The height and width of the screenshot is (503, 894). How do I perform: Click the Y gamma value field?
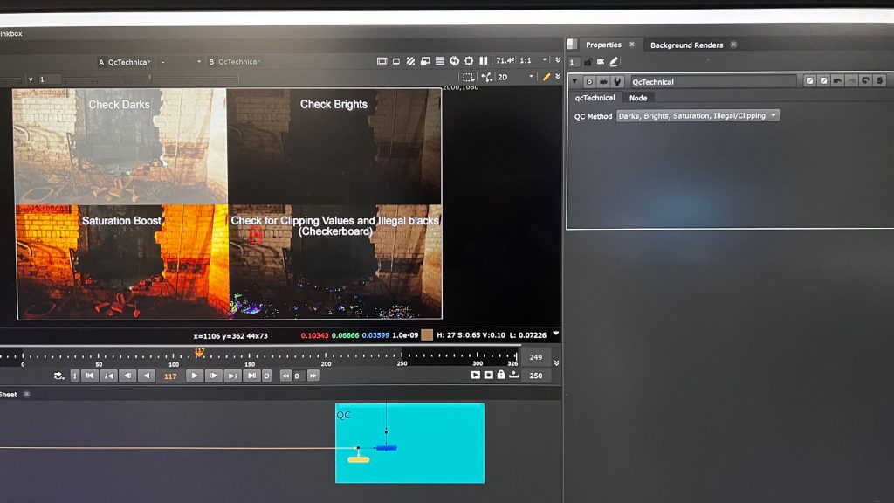50,79
